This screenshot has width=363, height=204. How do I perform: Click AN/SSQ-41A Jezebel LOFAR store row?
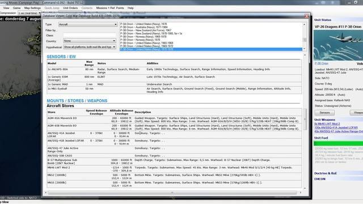174,135
